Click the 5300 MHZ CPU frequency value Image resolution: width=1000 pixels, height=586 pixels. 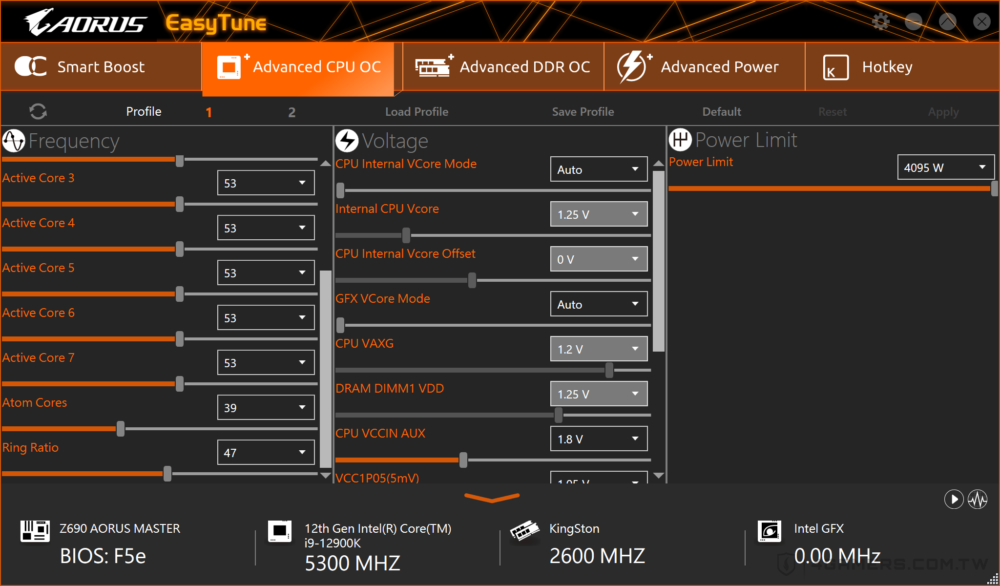(x=353, y=564)
